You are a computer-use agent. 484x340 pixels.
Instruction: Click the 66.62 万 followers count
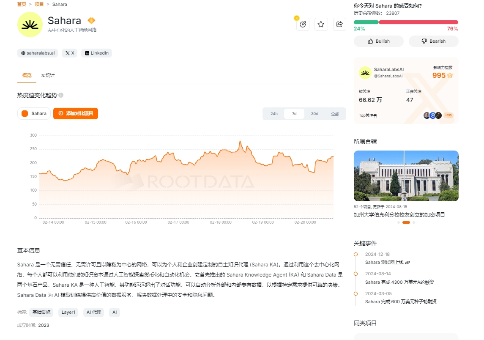pos(370,100)
